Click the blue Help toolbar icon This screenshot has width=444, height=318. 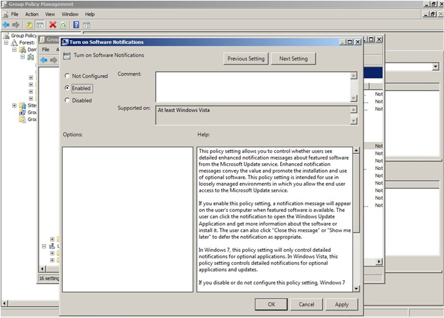pos(76,24)
